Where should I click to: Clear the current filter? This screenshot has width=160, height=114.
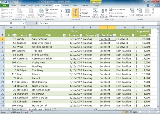(x=83, y=10)
